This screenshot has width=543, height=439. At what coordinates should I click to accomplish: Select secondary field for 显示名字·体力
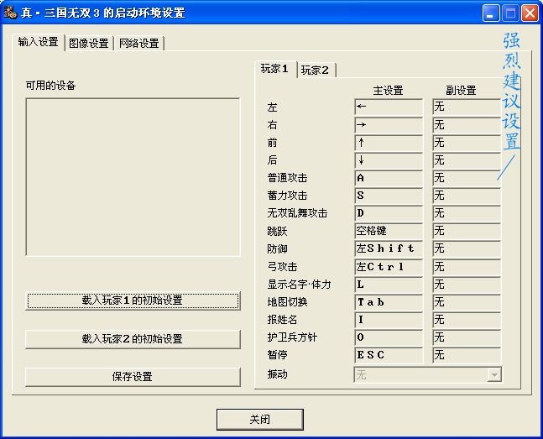pos(467,284)
